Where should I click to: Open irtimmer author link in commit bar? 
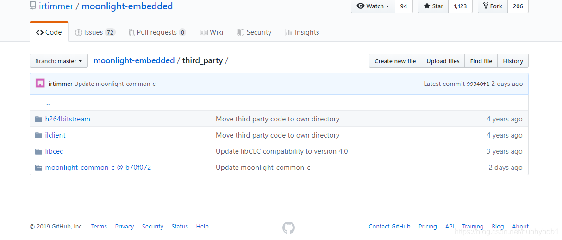60,84
